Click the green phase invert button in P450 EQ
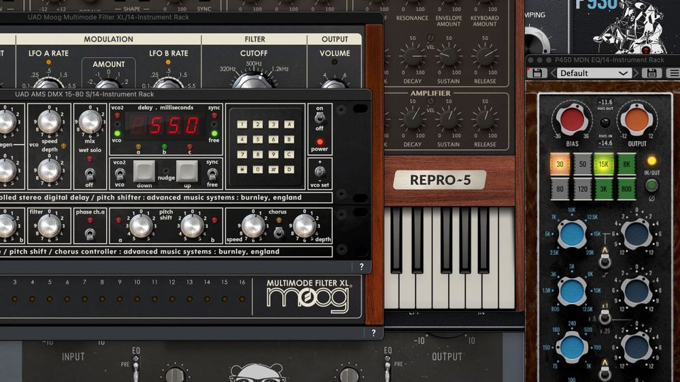The image size is (680, 382). click(x=651, y=186)
